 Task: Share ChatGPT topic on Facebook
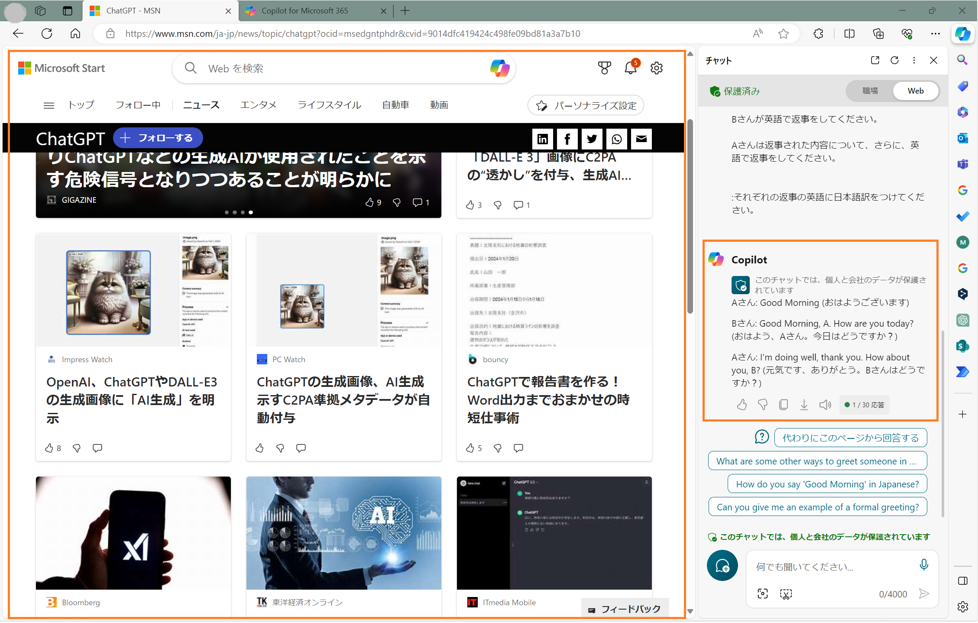(567, 139)
